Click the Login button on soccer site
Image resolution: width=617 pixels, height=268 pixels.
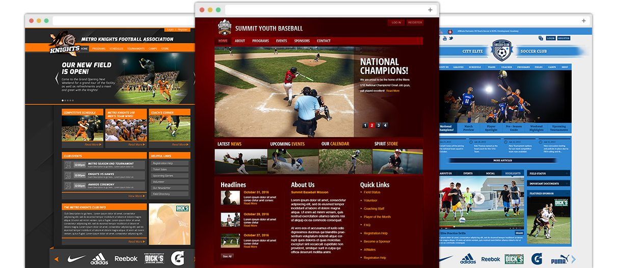(x=551, y=38)
